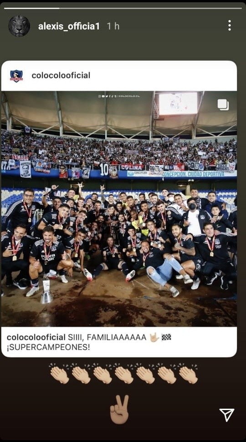Tap the last clapping hands emoji

tap(188, 374)
